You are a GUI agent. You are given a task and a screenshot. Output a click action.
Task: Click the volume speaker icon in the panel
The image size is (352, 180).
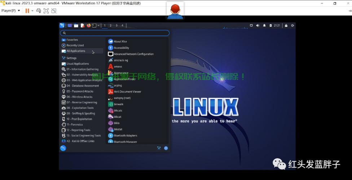258,26
